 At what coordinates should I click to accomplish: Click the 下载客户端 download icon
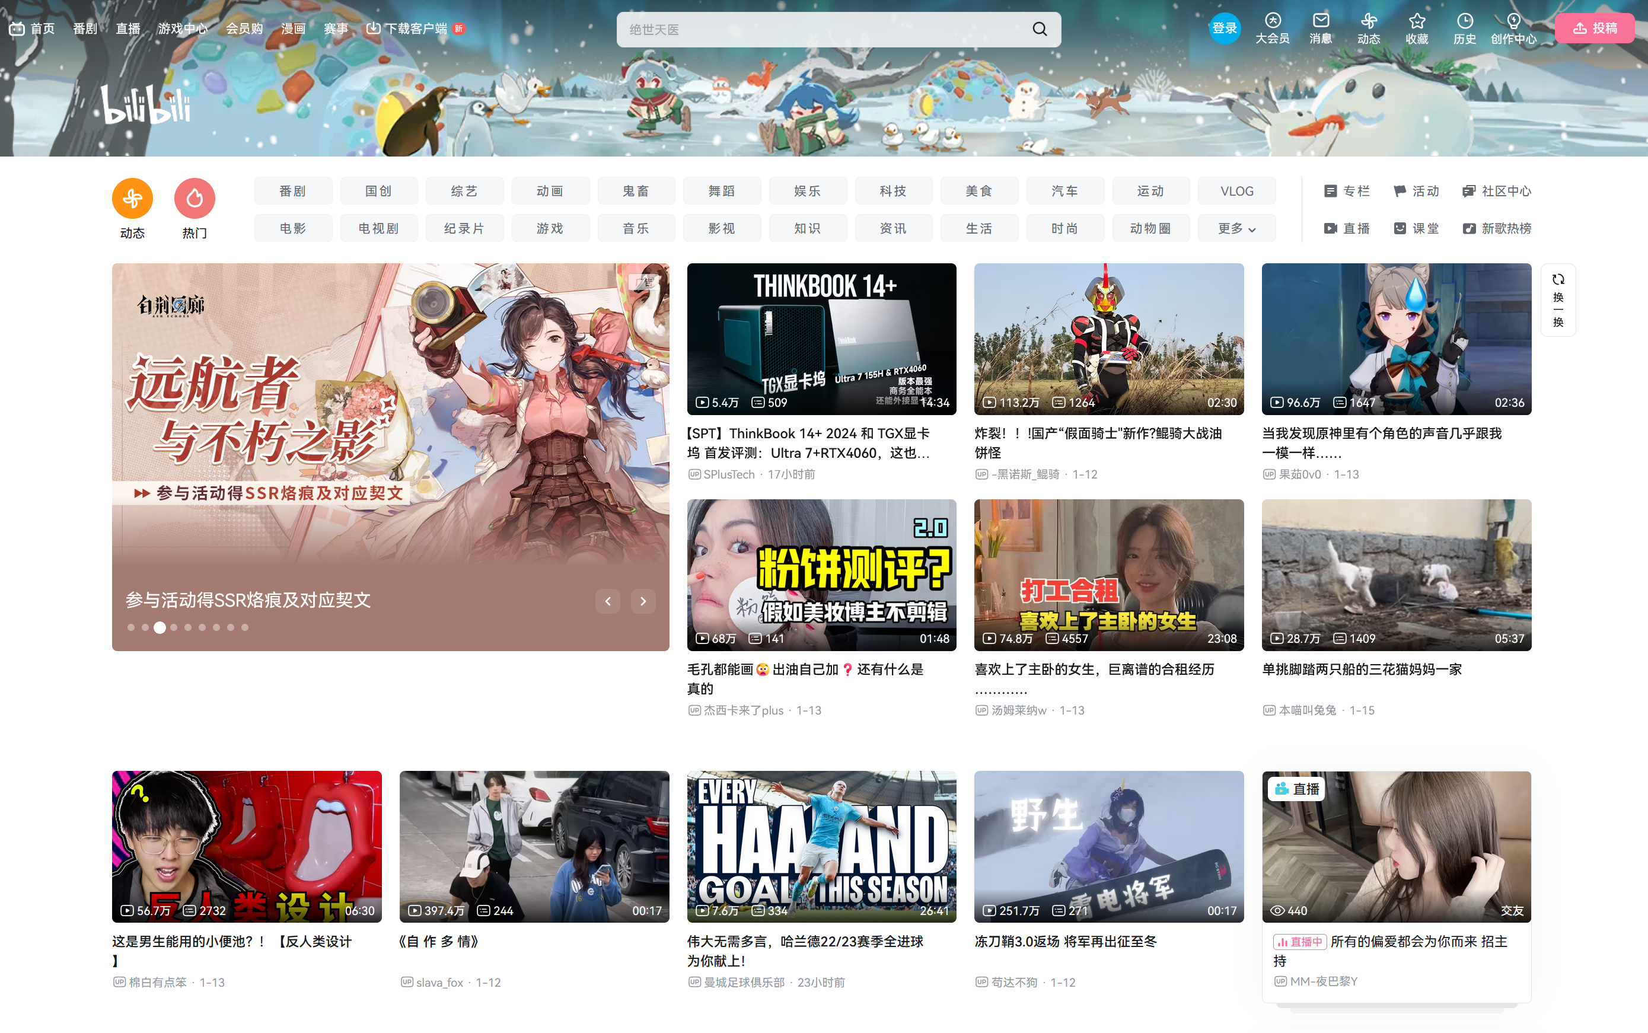pyautogui.click(x=373, y=28)
